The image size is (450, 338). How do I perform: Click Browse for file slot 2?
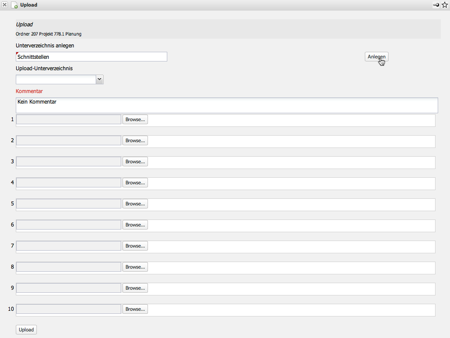tap(135, 140)
